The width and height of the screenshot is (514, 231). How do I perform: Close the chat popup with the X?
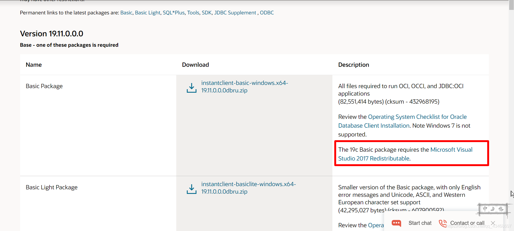[493, 223]
